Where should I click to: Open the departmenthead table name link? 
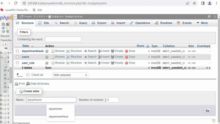click(33, 51)
